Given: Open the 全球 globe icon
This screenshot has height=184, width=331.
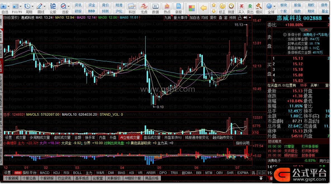Looking at the screenshot, I should click(269, 6).
